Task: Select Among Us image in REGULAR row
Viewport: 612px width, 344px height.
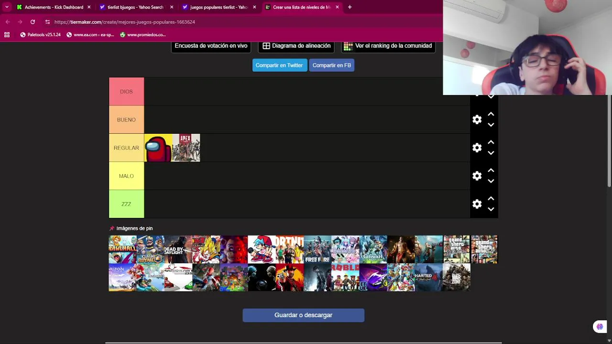Action: point(158,148)
